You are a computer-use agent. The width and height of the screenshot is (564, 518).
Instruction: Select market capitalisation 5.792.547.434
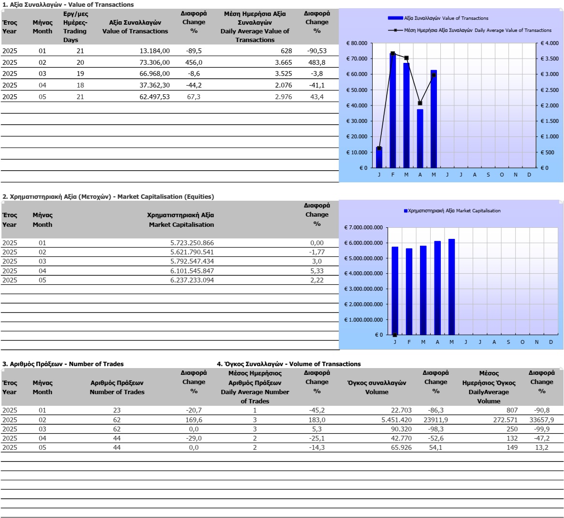tap(192, 261)
